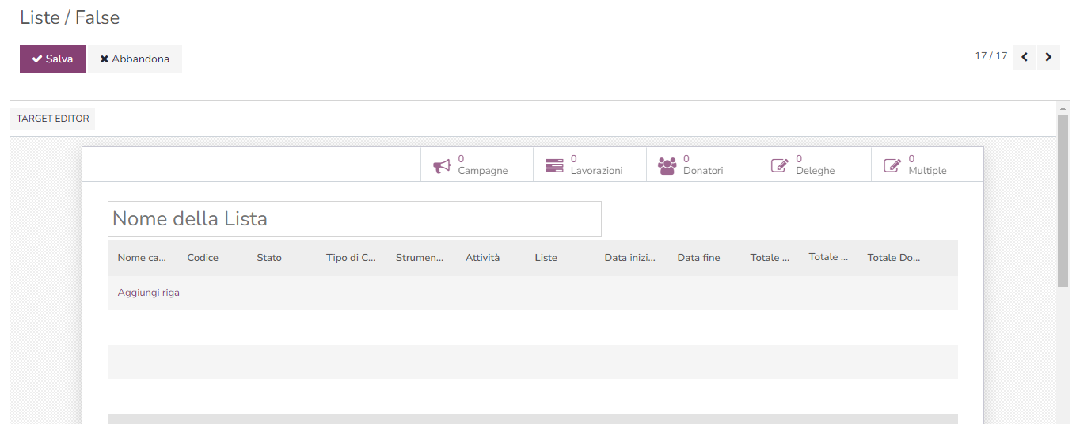
Task: Focus the Nome della Lista field
Action: 354,218
